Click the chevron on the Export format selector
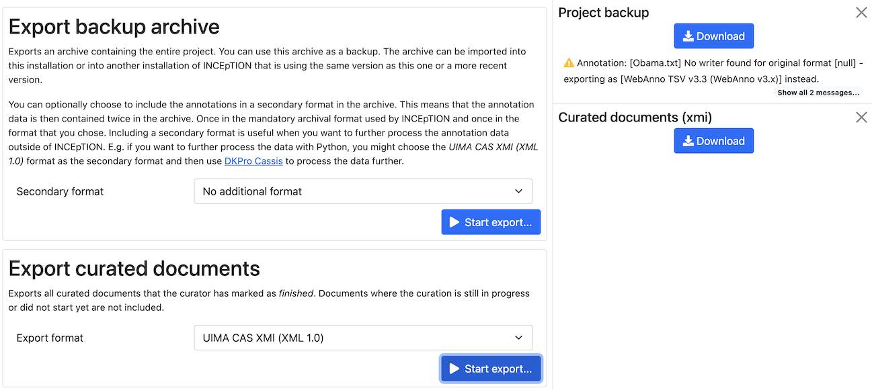The height and width of the screenshot is (390, 872). 518,338
